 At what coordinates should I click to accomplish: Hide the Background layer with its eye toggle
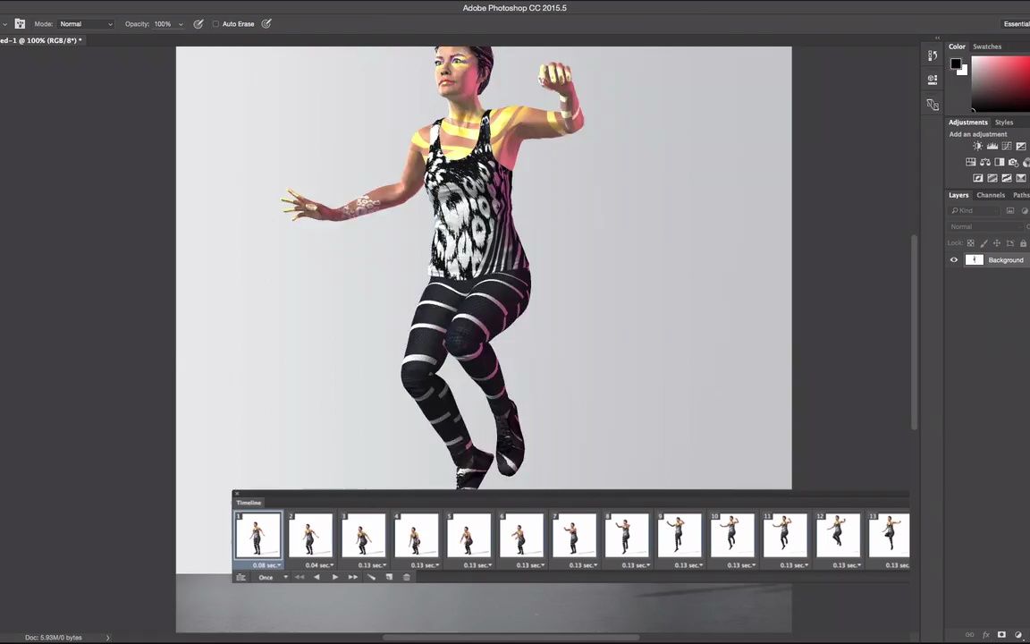coord(953,259)
